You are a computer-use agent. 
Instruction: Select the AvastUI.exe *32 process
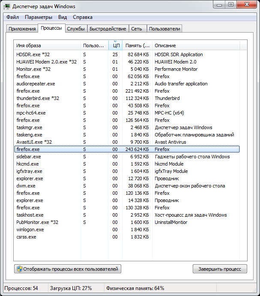[x=127, y=142]
